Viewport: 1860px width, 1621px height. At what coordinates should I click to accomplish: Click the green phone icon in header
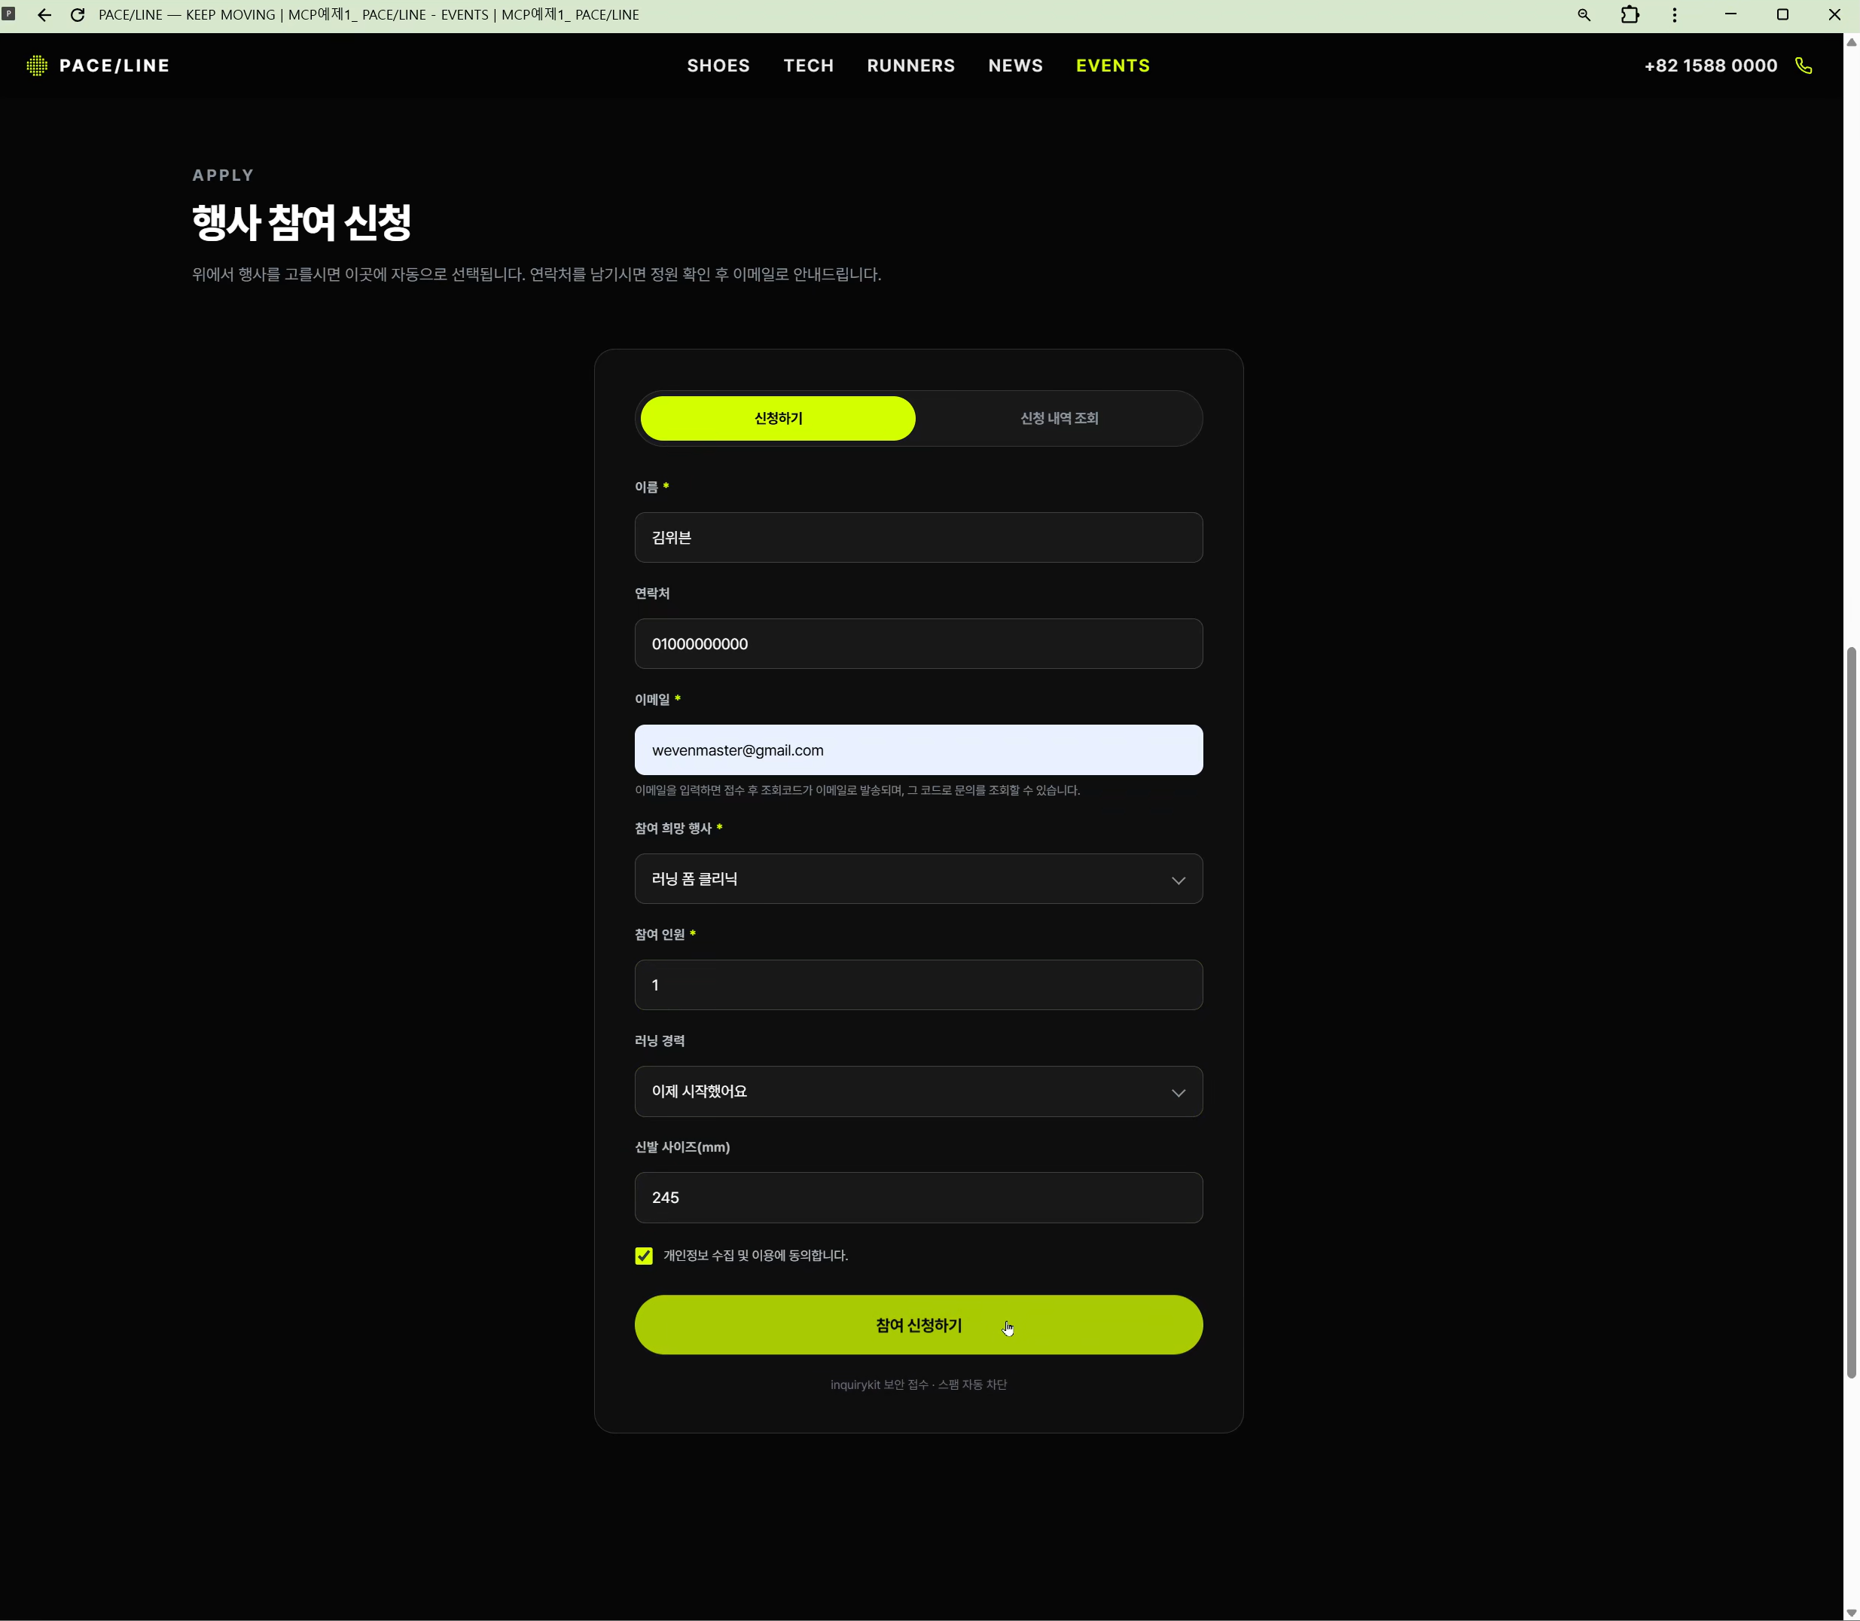tap(1804, 65)
